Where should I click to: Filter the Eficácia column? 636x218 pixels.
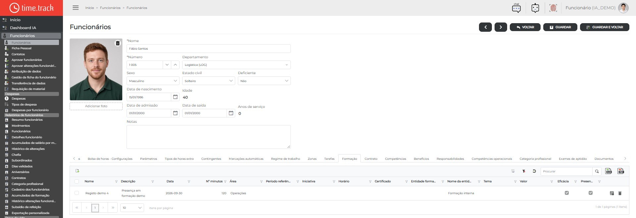pos(575,182)
